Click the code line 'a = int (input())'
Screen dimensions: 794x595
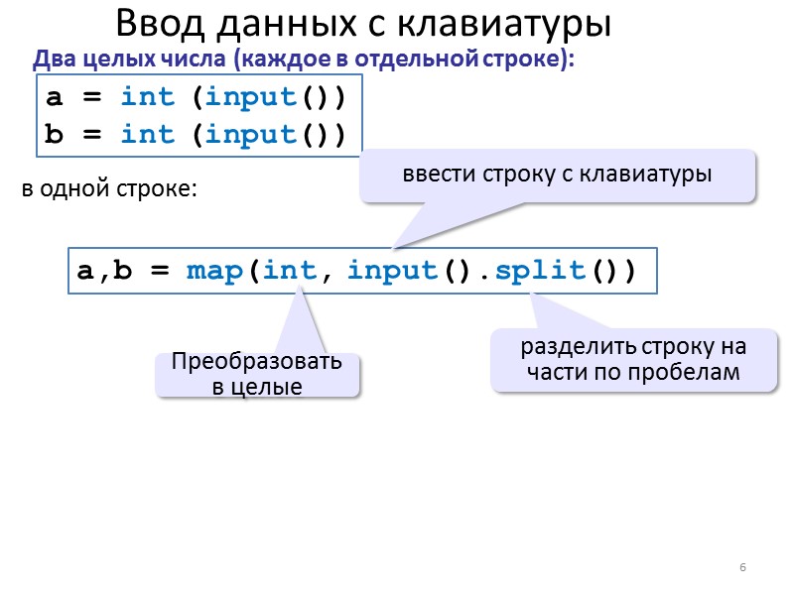click(196, 96)
